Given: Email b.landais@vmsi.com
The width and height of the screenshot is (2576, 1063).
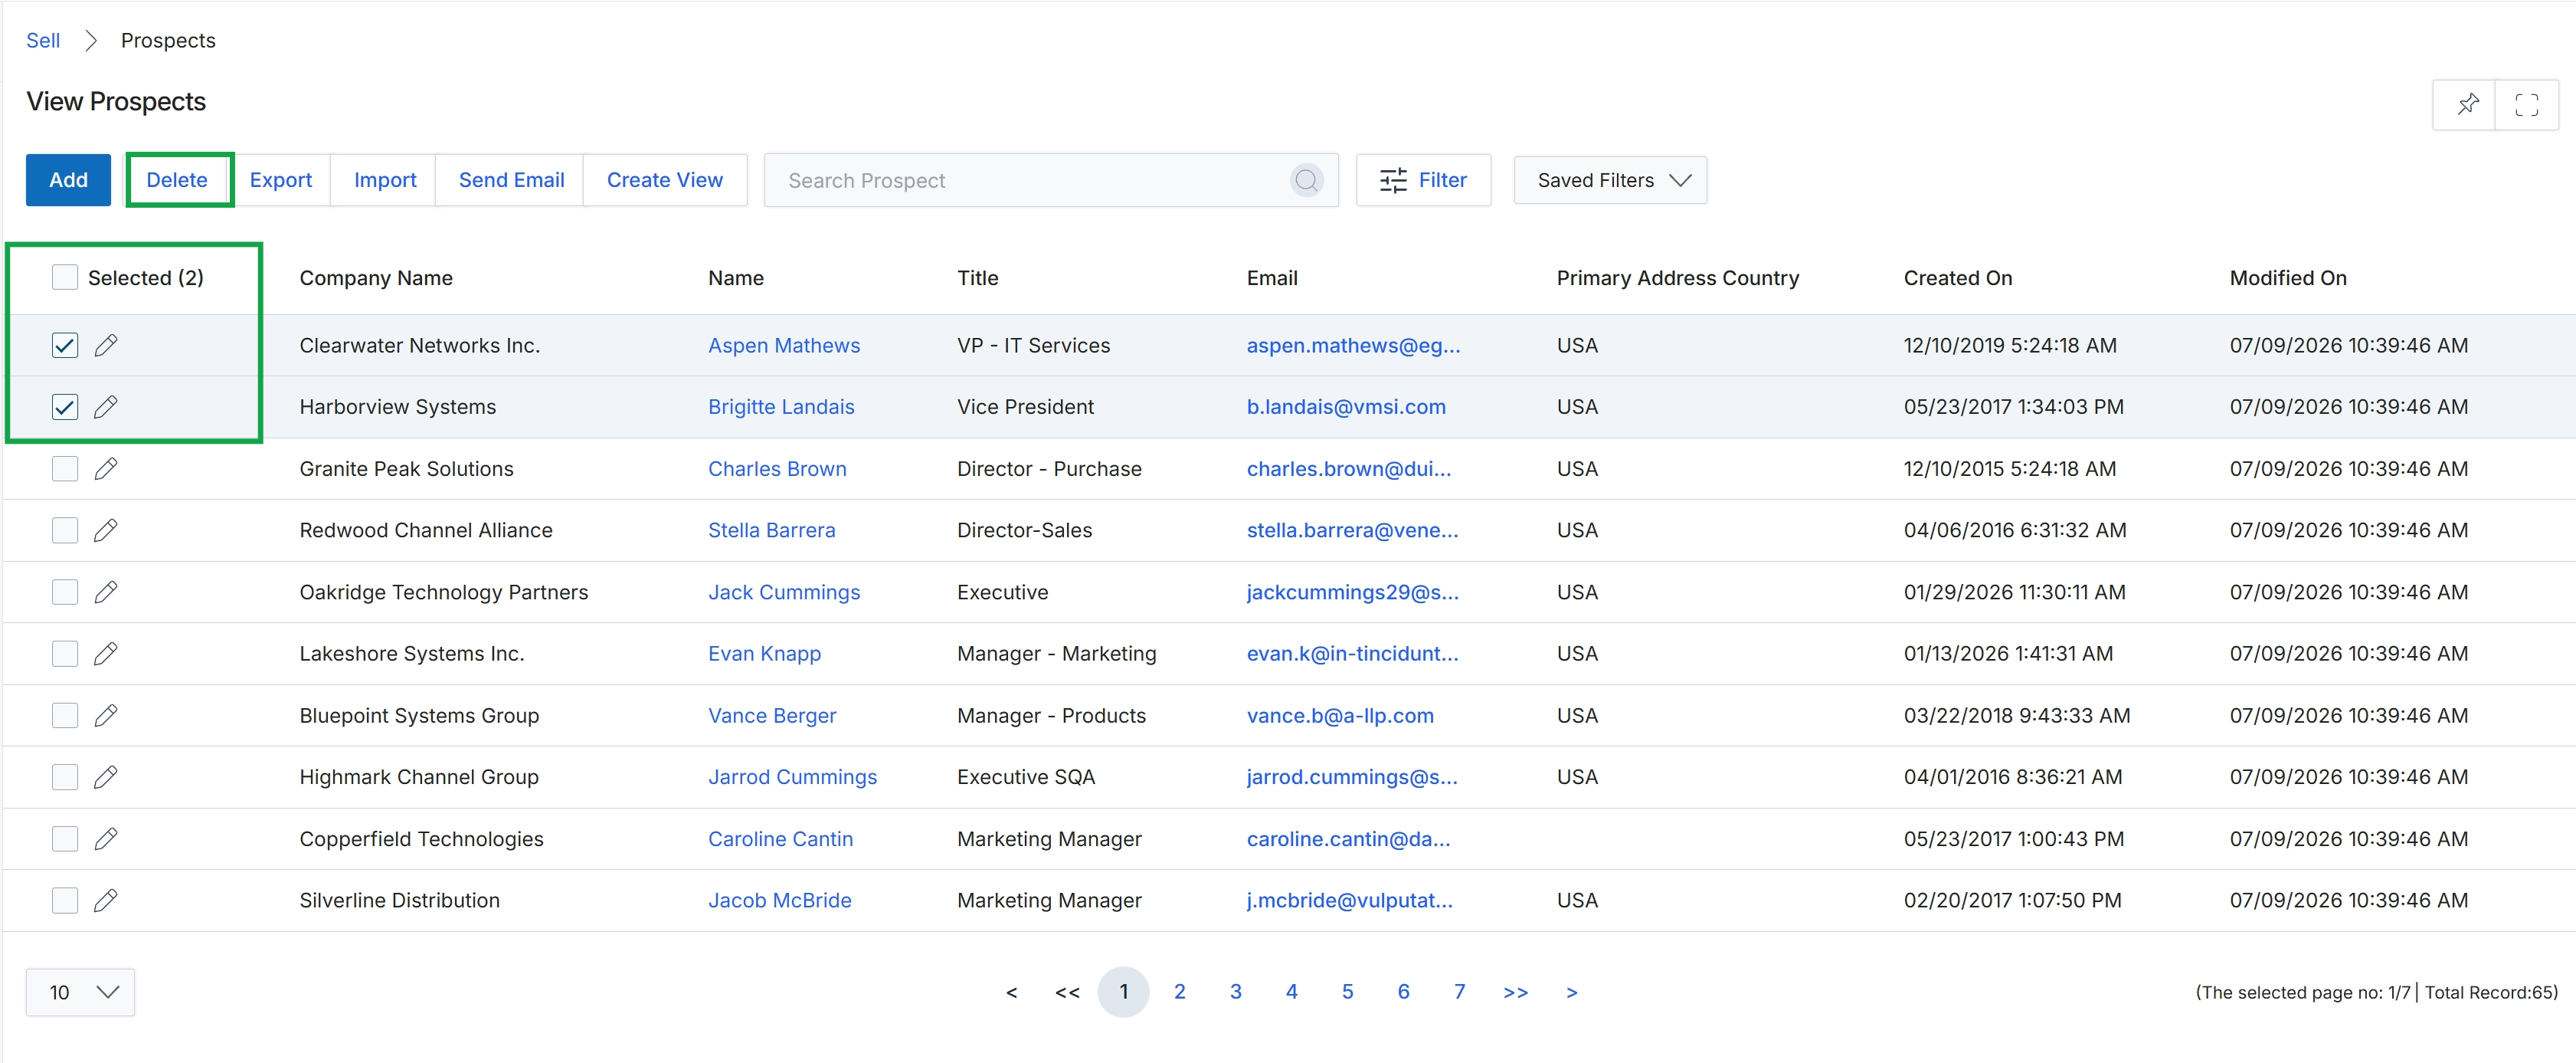Looking at the screenshot, I should 1346,406.
